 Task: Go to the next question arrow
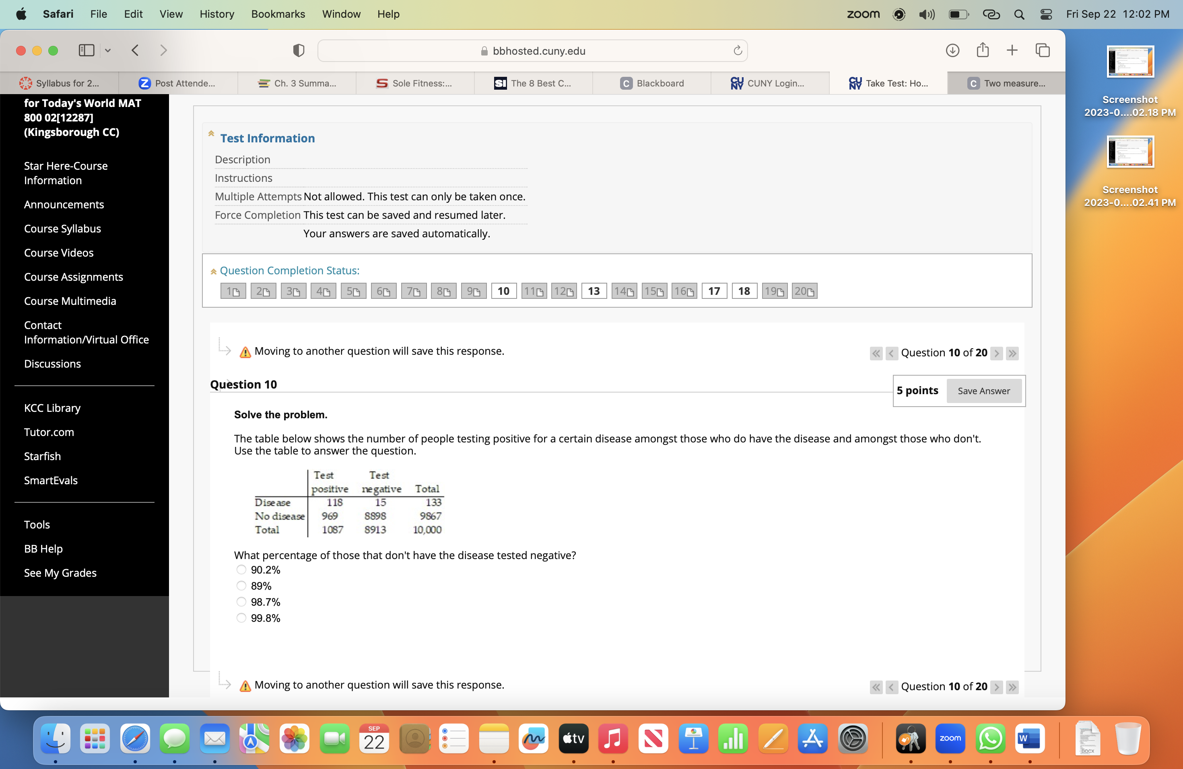tap(997, 353)
